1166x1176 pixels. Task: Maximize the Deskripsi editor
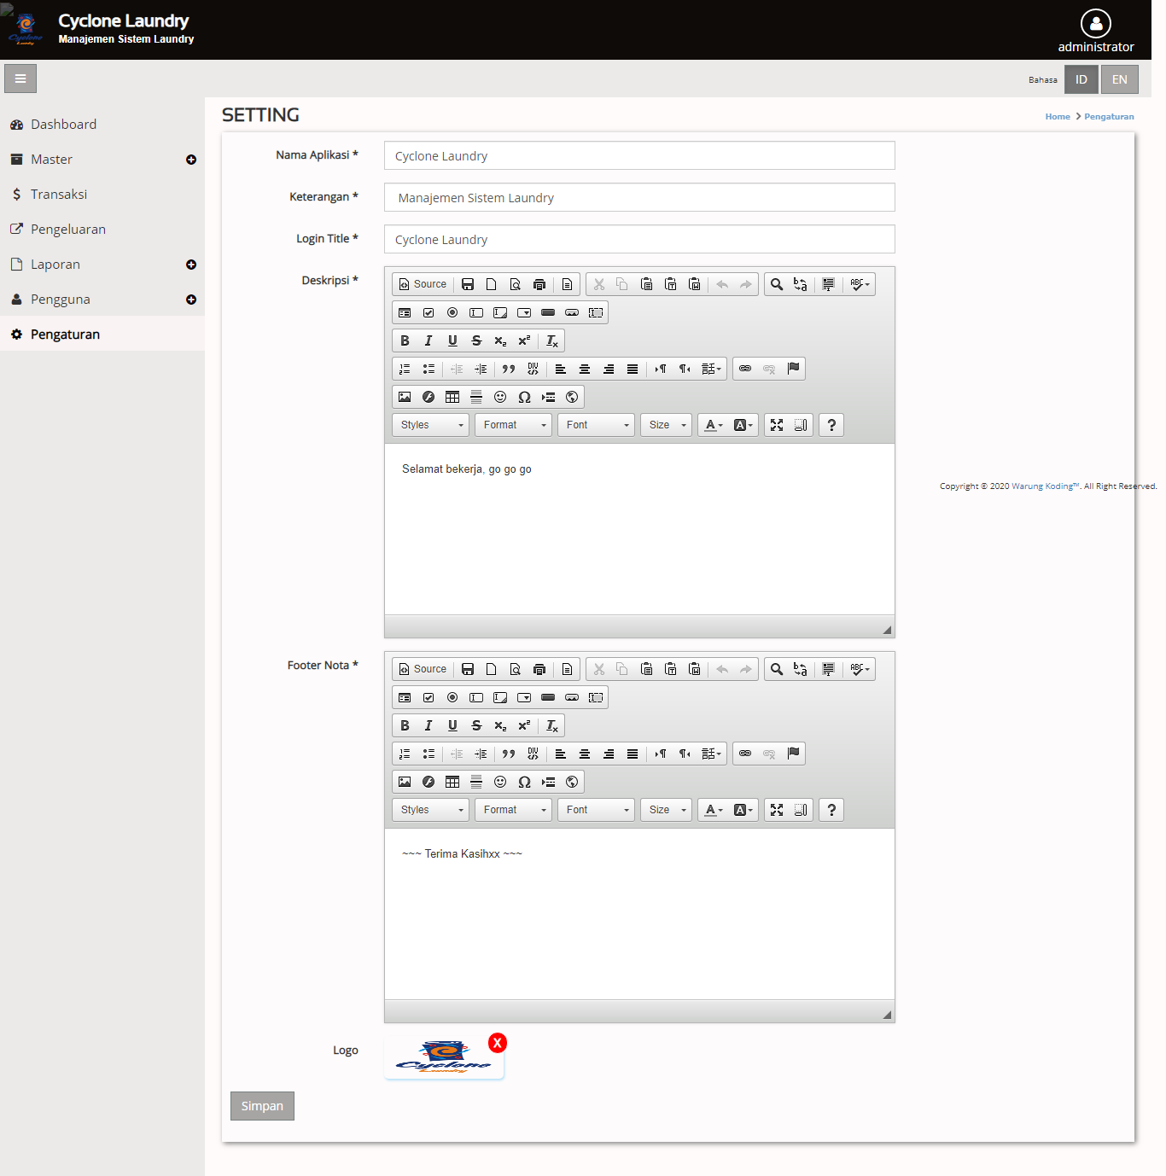(x=777, y=425)
